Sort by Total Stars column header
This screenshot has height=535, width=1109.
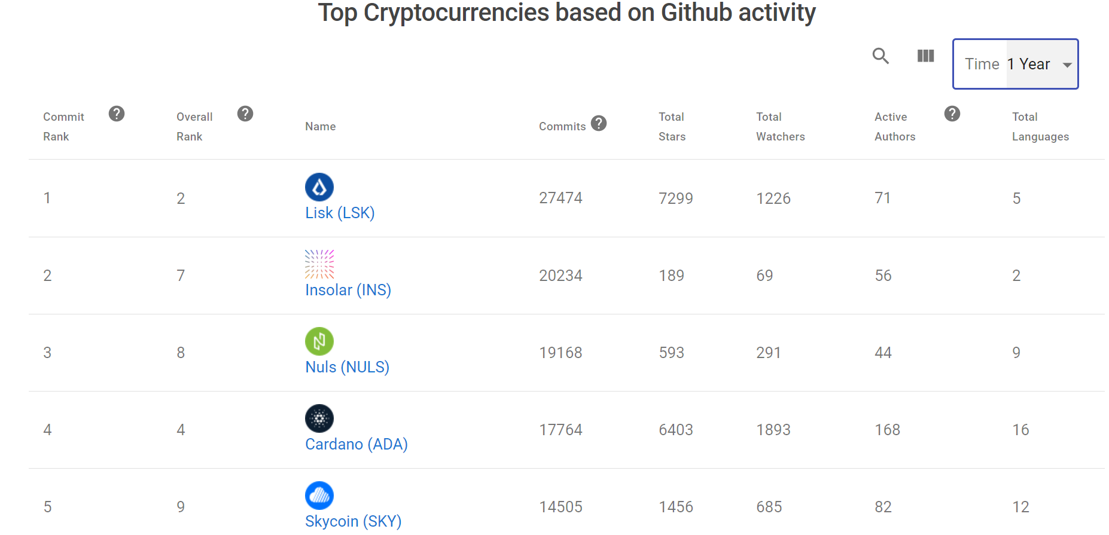pyautogui.click(x=672, y=126)
